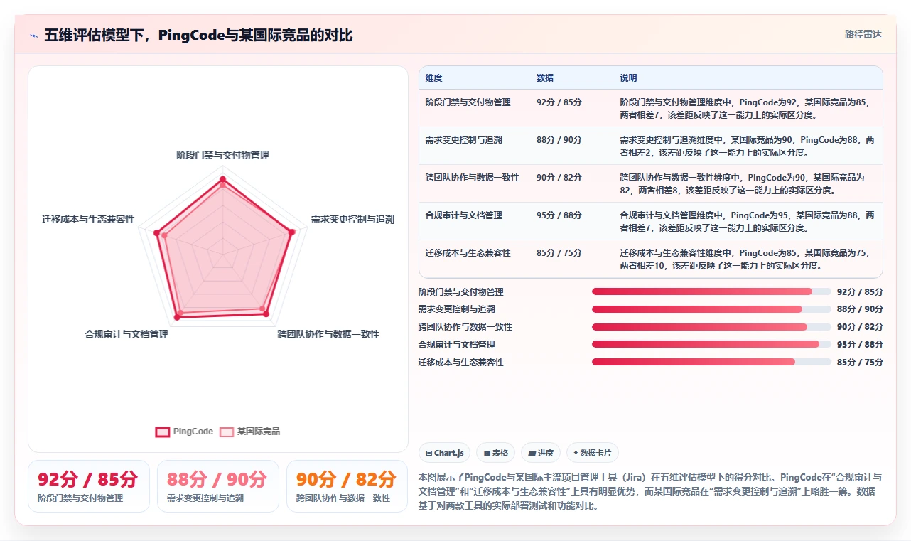Click table value 88分 / 90分
This screenshot has height=541, width=911.
559,140
